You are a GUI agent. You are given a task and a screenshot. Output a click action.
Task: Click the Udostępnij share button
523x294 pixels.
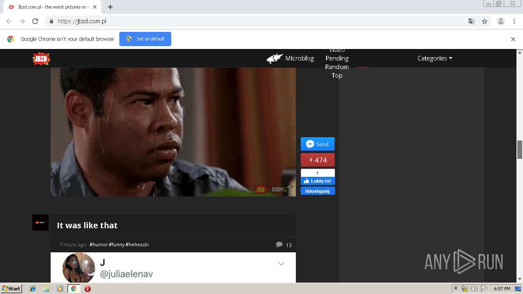point(317,191)
